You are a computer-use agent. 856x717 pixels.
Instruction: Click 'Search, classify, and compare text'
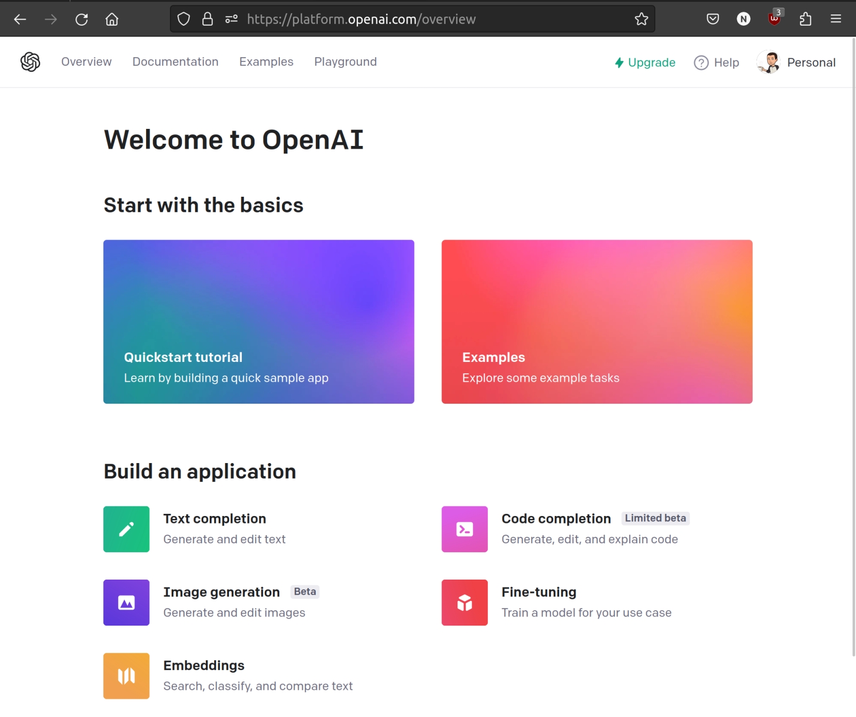(258, 685)
